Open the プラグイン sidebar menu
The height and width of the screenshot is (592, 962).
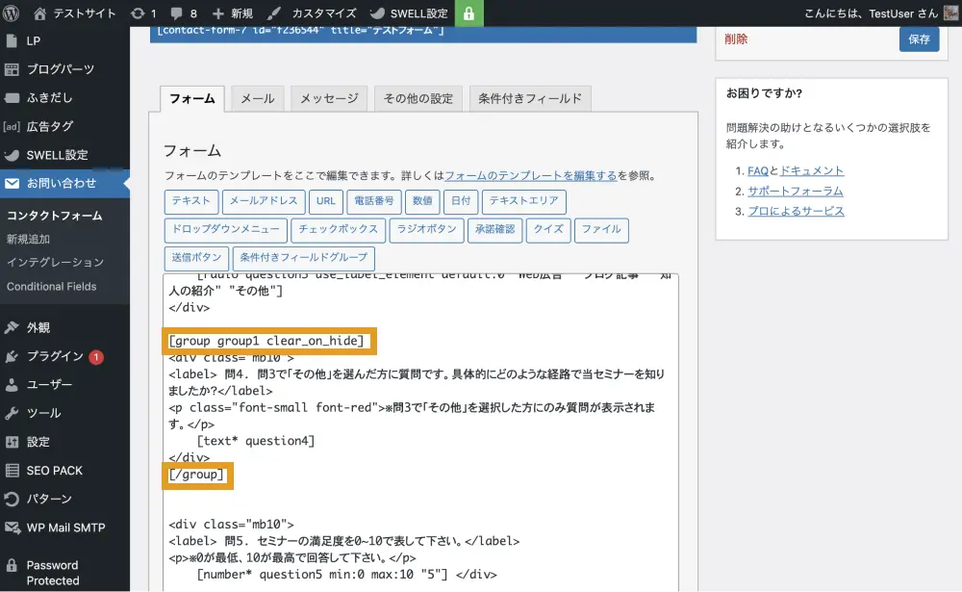tap(55, 356)
